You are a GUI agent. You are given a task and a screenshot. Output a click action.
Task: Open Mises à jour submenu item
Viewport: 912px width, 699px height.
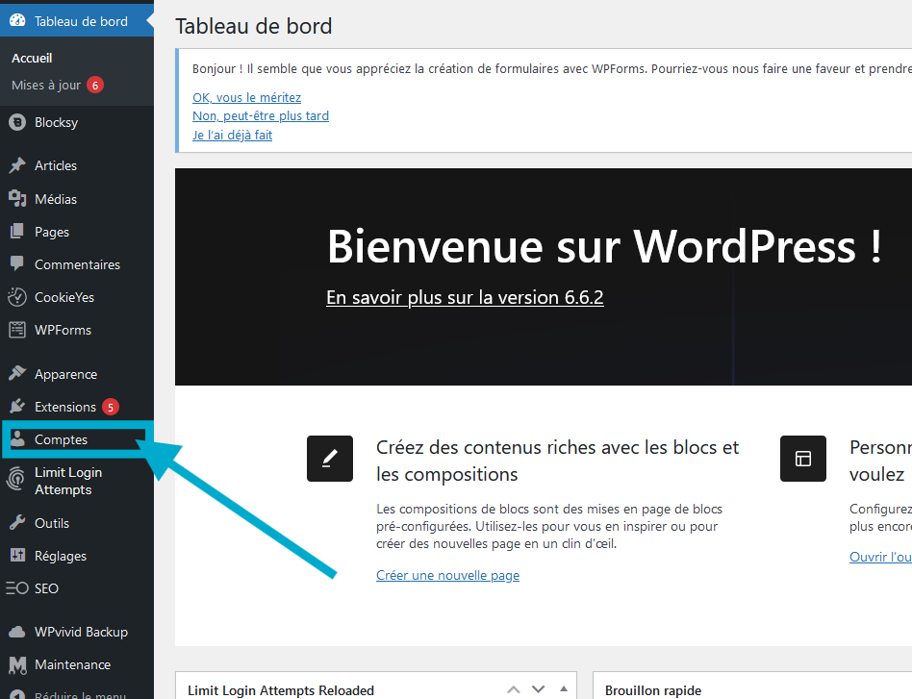46,85
